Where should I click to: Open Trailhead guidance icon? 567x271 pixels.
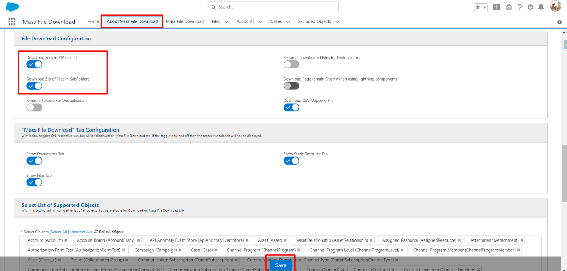point(509,7)
